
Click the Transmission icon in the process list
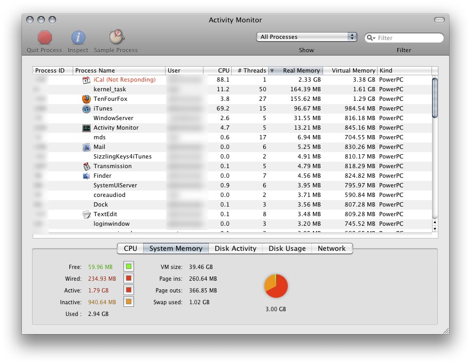86,166
